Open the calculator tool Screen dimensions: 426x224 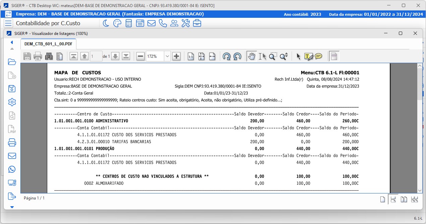click(x=128, y=23)
